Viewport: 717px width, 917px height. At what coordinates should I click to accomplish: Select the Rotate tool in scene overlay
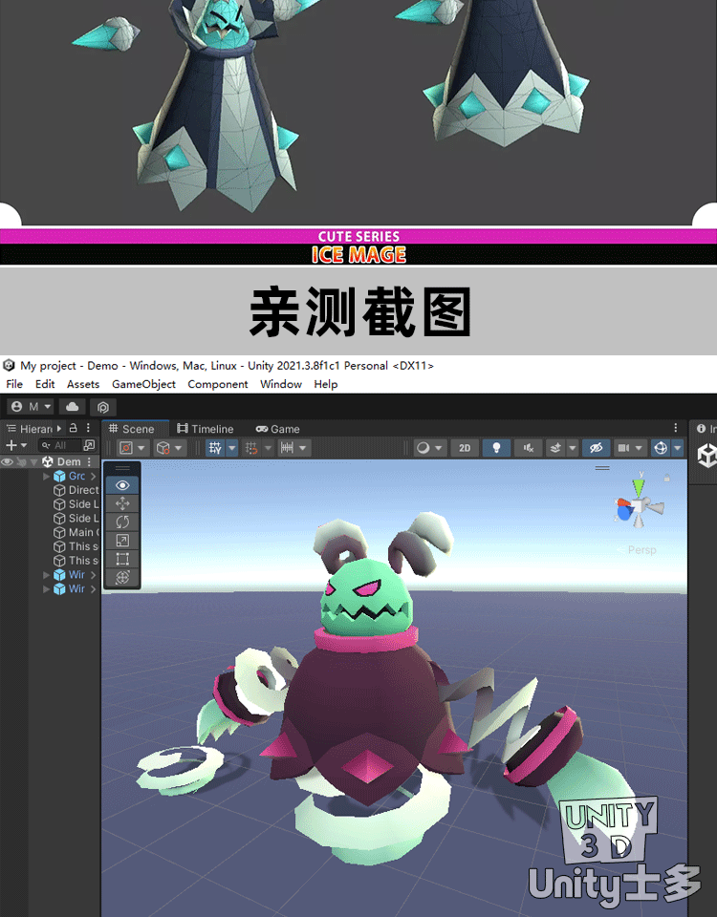point(122,522)
